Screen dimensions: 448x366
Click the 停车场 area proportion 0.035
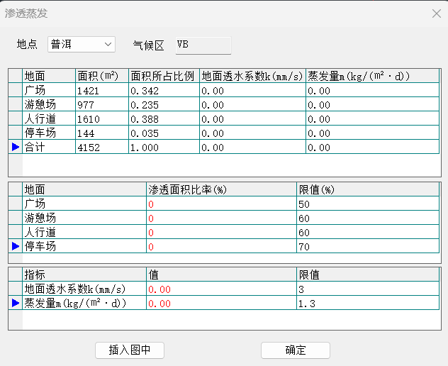[163, 133]
